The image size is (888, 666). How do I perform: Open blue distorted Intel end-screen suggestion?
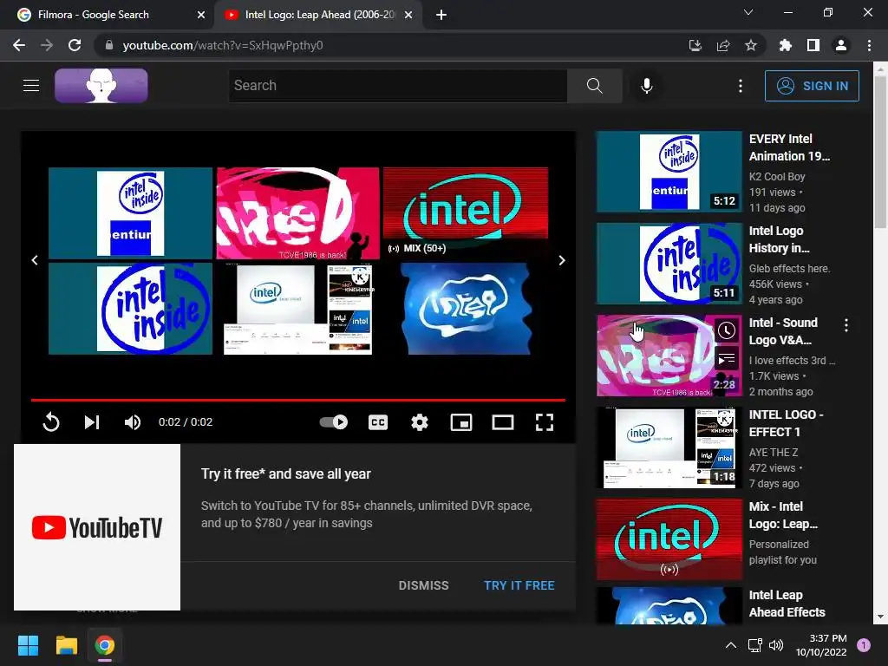(x=466, y=309)
